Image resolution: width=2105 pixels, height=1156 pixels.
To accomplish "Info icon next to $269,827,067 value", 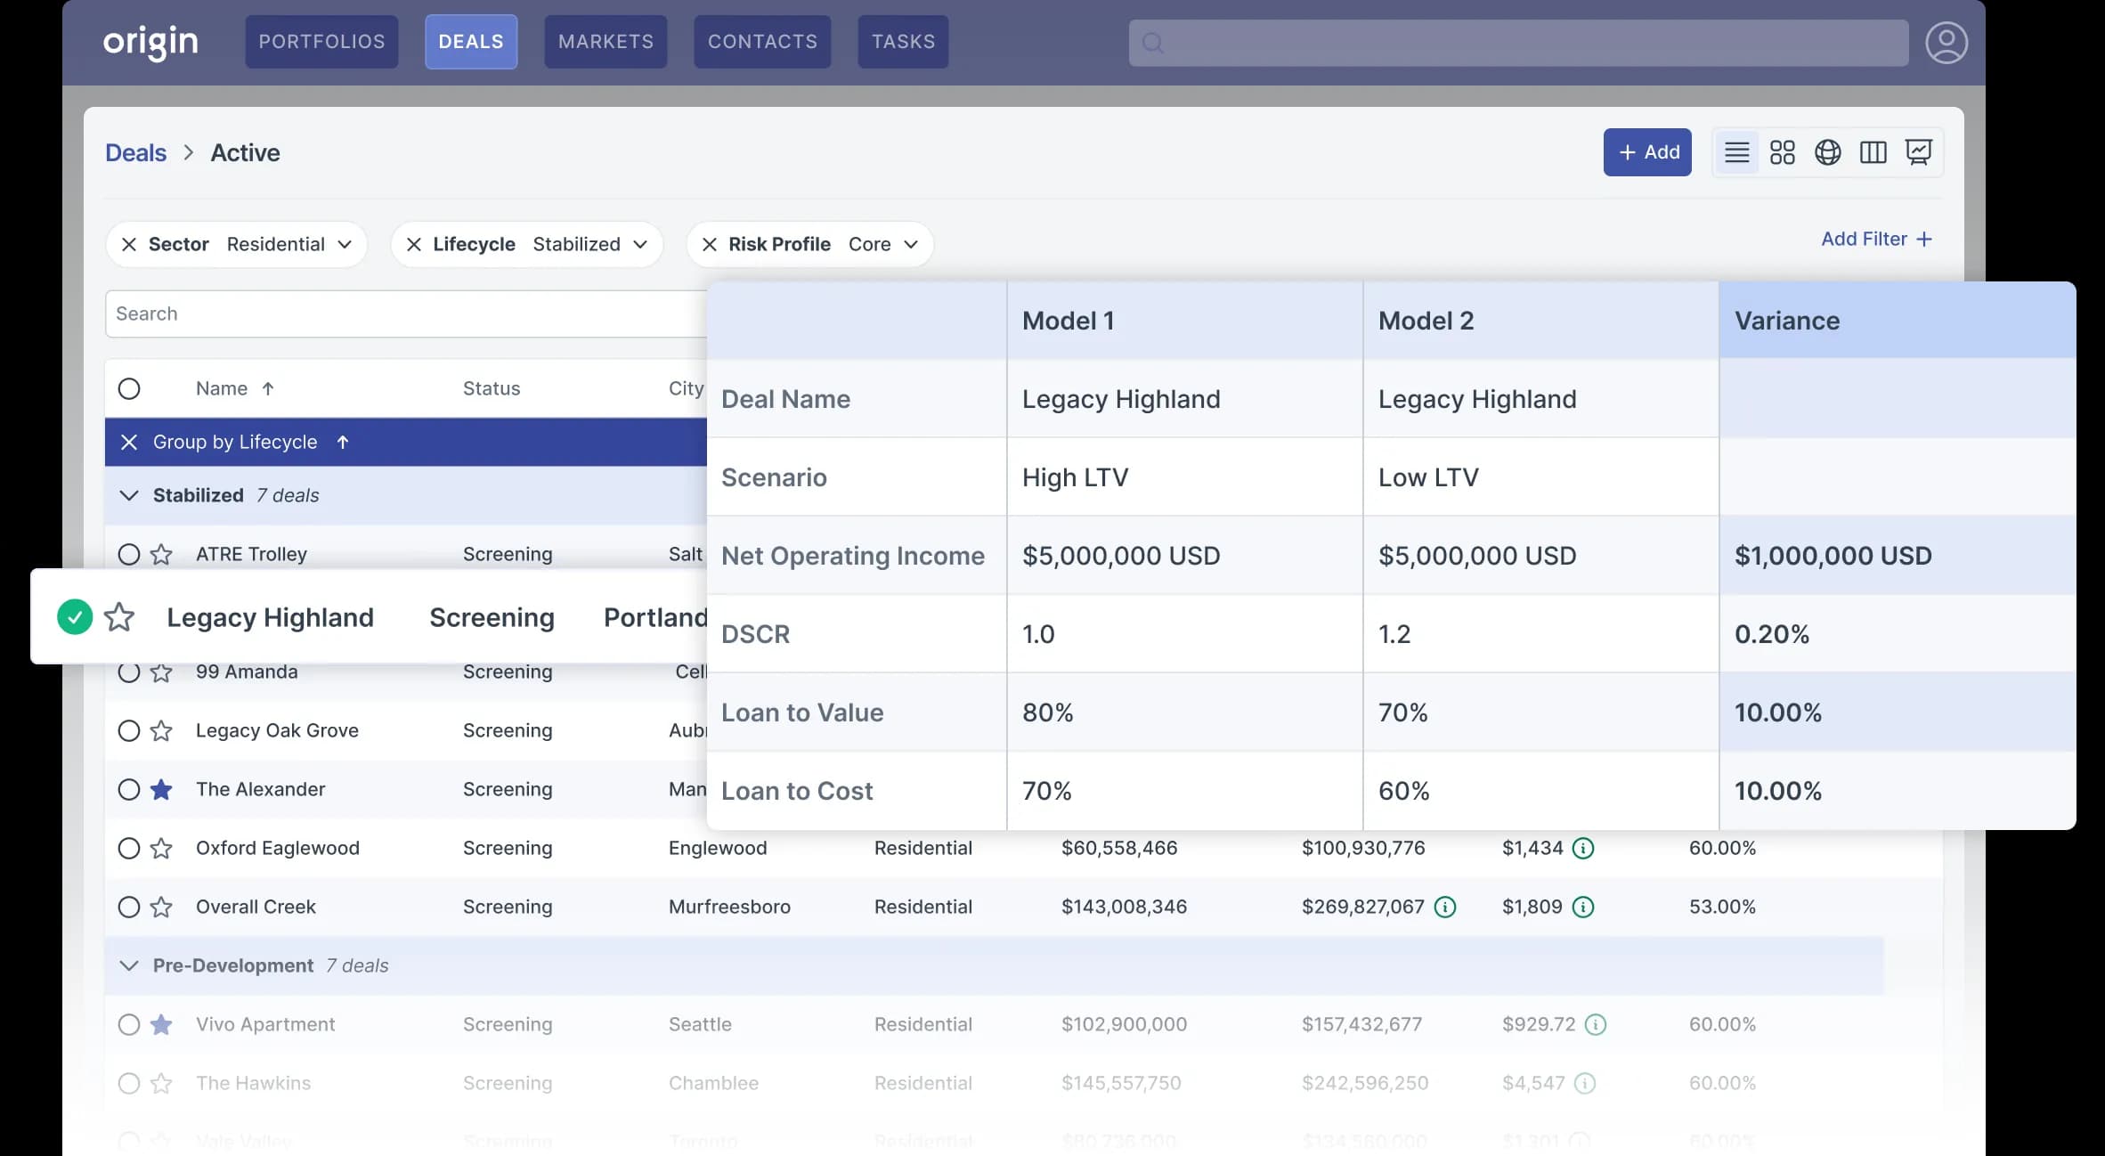I will tap(1445, 907).
